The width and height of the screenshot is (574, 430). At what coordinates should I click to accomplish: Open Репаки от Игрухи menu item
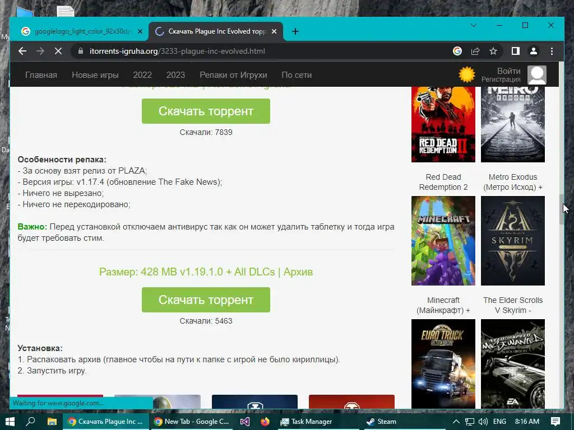(233, 75)
